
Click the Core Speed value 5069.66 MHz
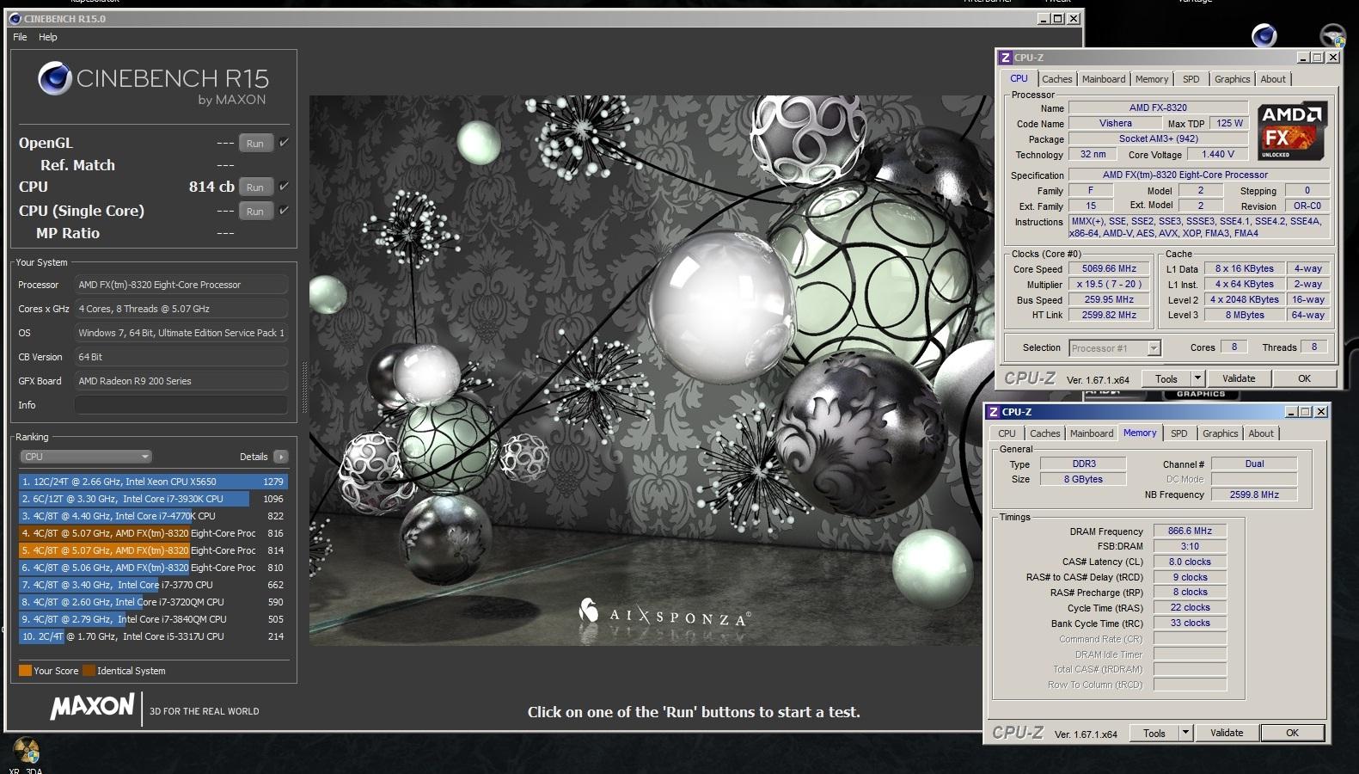(1109, 269)
